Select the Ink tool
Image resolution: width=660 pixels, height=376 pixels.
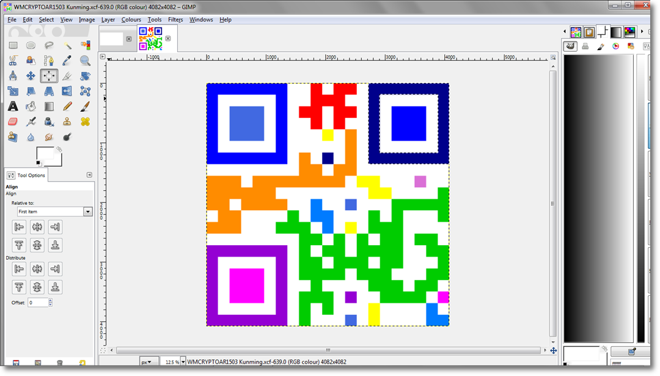[49, 122]
